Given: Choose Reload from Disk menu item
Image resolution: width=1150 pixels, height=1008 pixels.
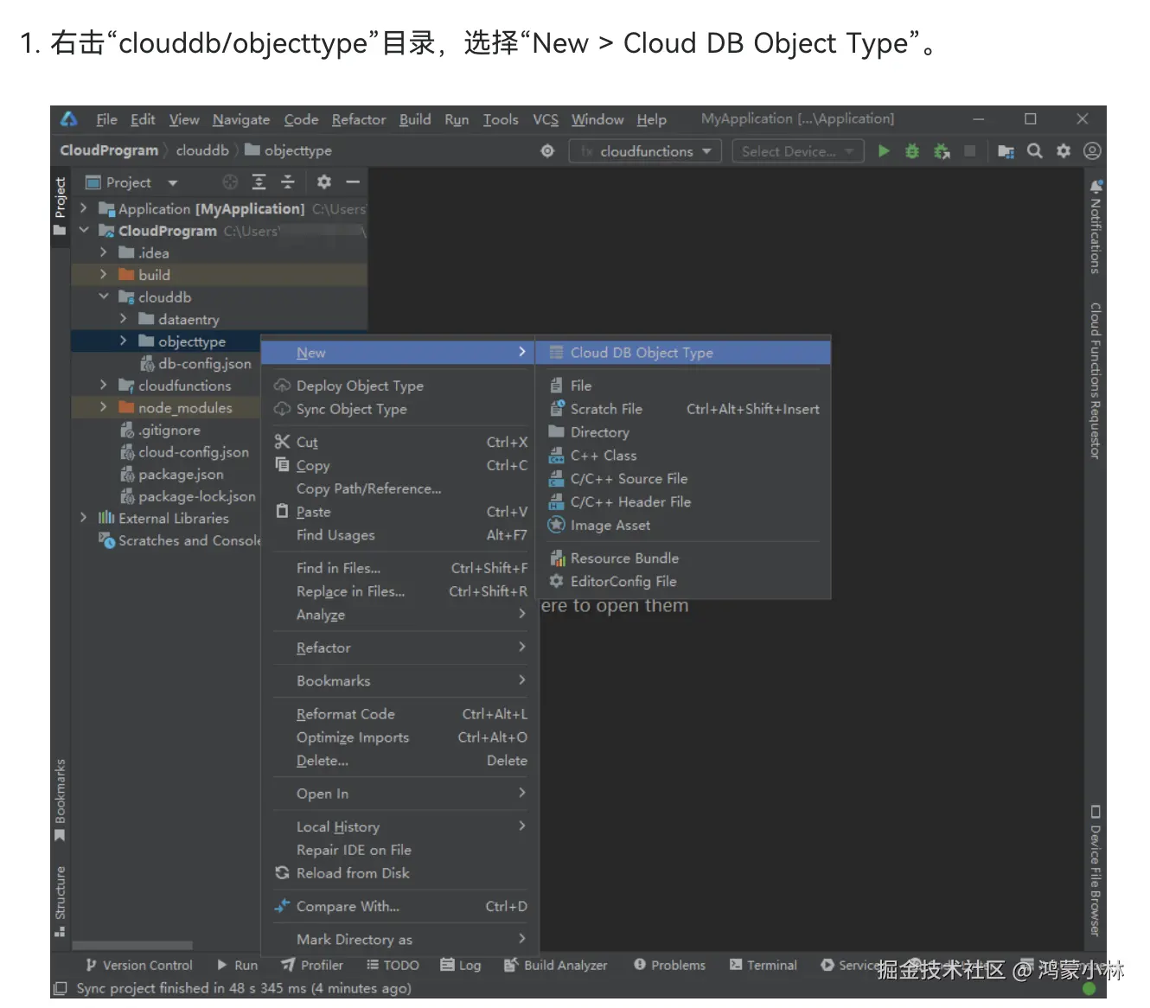Looking at the screenshot, I should [x=399, y=873].
